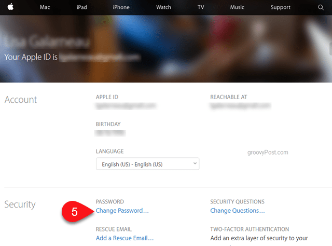This screenshot has width=332, height=246.
Task: Click the RESCUE EMAIL label
Action: tap(114, 229)
